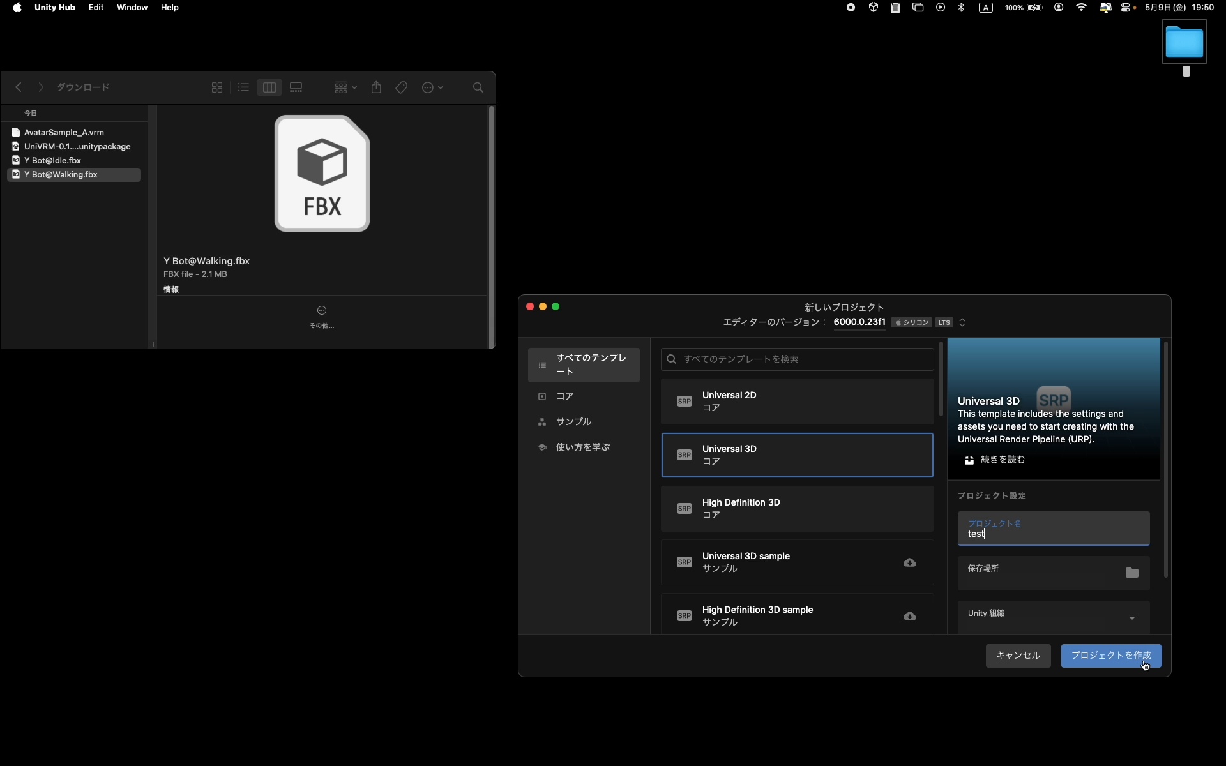Click the High Definition 3D SRP icon

pos(684,509)
